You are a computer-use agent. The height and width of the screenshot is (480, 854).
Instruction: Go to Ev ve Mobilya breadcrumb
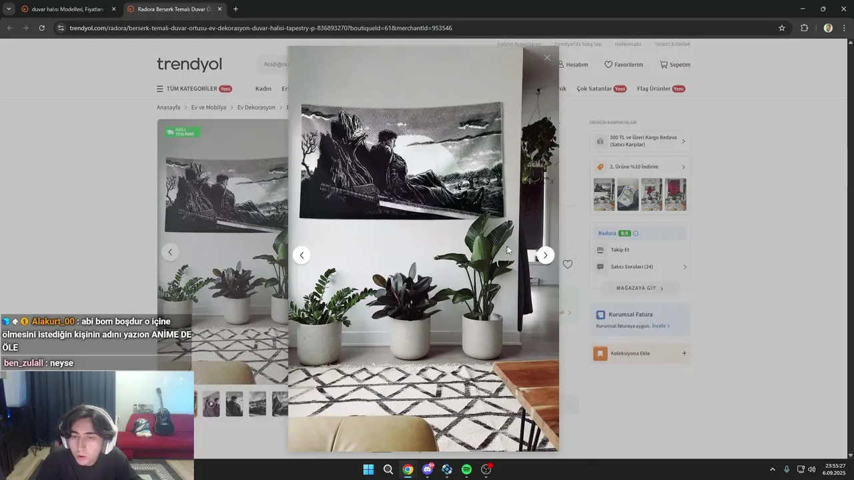209,107
